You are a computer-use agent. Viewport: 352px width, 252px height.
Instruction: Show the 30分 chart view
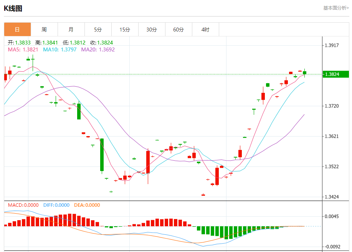coord(152,30)
